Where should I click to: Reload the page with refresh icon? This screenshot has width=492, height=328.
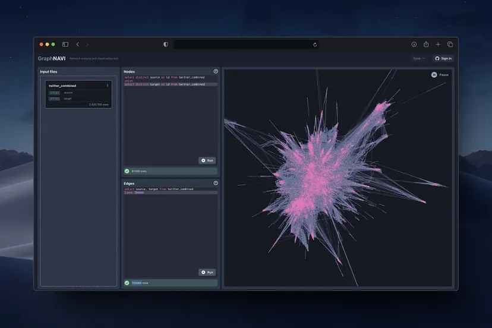tap(315, 45)
